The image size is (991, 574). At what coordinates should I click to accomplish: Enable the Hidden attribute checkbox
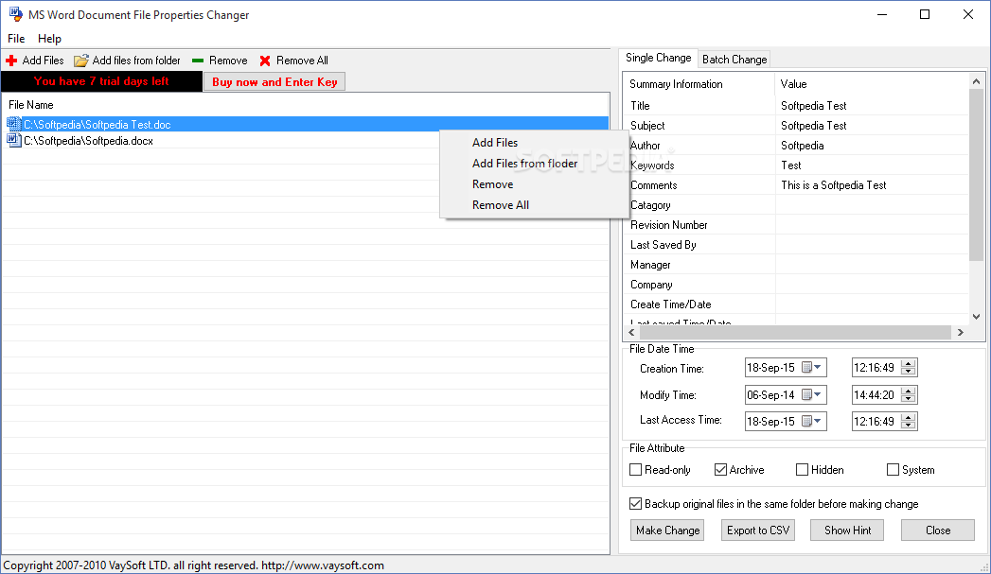802,470
